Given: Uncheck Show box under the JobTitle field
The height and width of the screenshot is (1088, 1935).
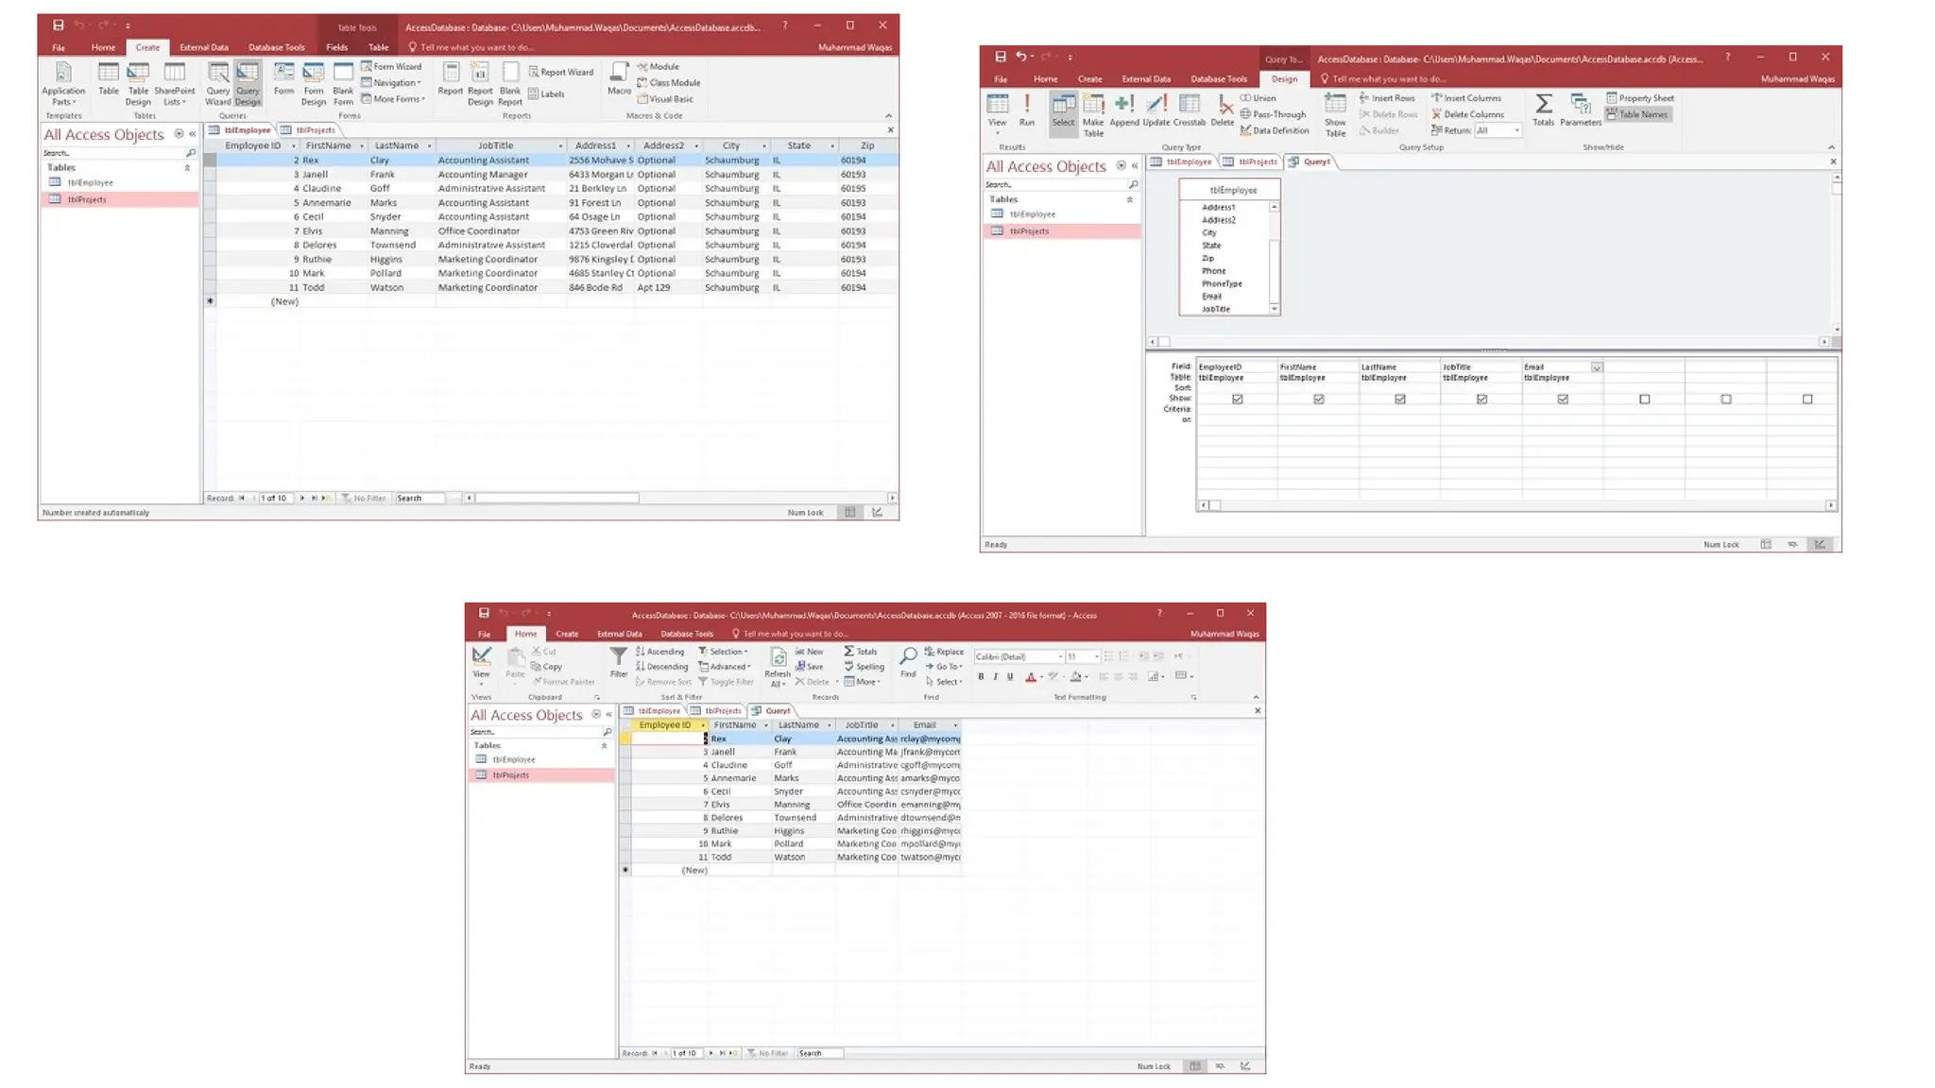Looking at the screenshot, I should coord(1481,399).
